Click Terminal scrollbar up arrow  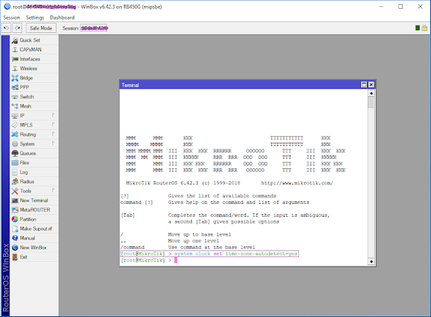(371, 94)
